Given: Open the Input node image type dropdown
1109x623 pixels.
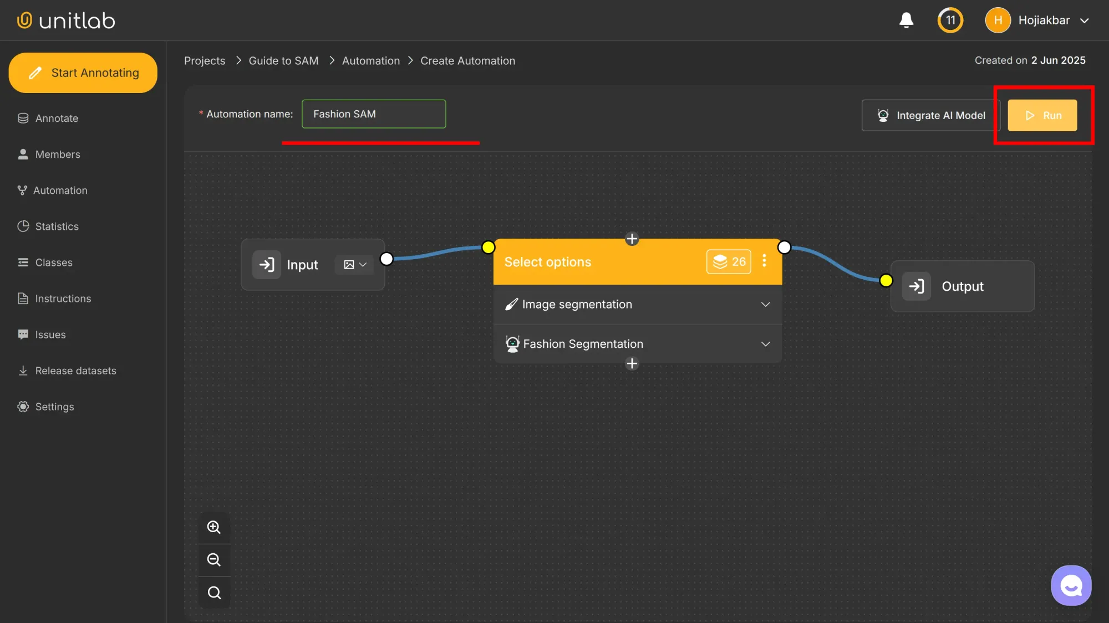Looking at the screenshot, I should pos(353,265).
